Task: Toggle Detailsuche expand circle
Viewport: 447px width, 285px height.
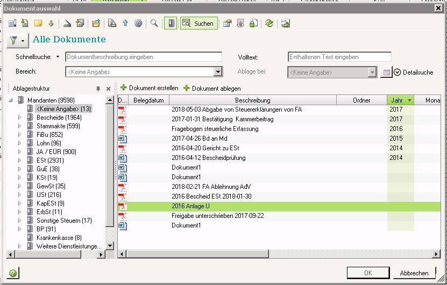Action: [398, 72]
